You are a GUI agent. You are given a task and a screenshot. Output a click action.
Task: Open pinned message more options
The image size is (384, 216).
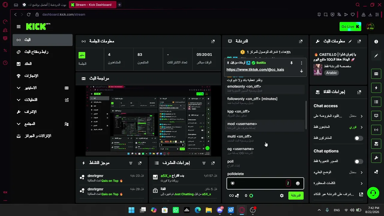pos(301,63)
